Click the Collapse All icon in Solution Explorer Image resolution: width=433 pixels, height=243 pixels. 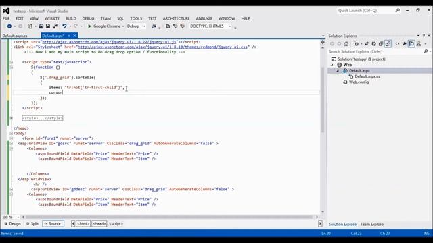(x=381, y=43)
